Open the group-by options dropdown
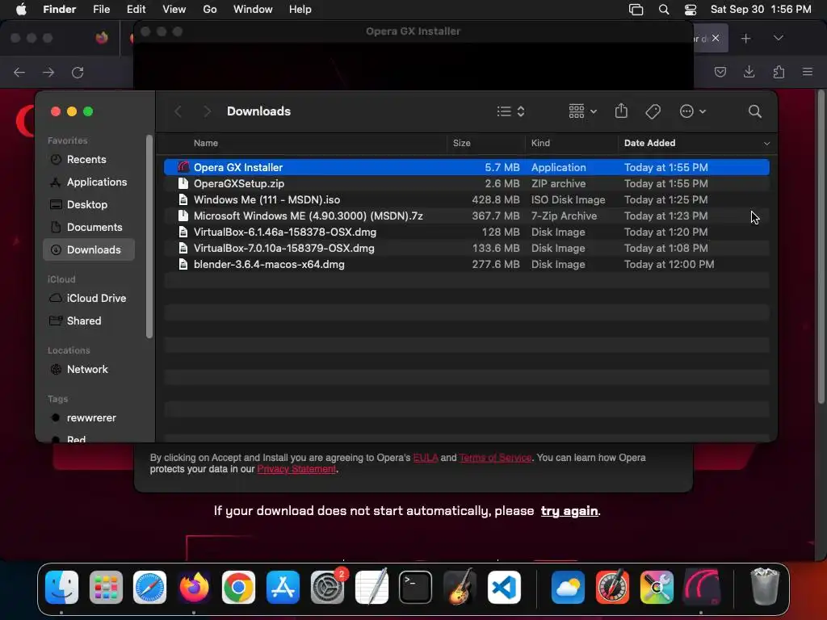 click(x=583, y=111)
